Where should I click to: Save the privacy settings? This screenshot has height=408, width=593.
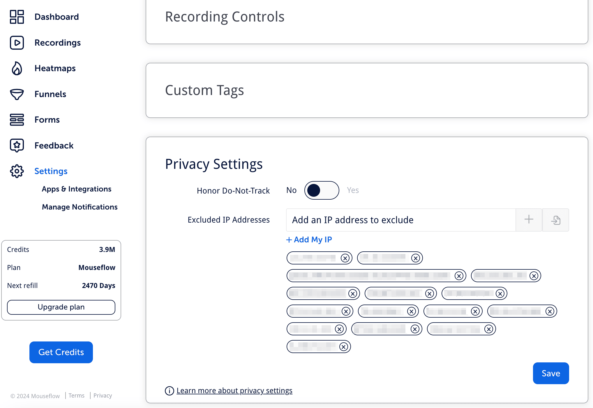click(x=550, y=373)
